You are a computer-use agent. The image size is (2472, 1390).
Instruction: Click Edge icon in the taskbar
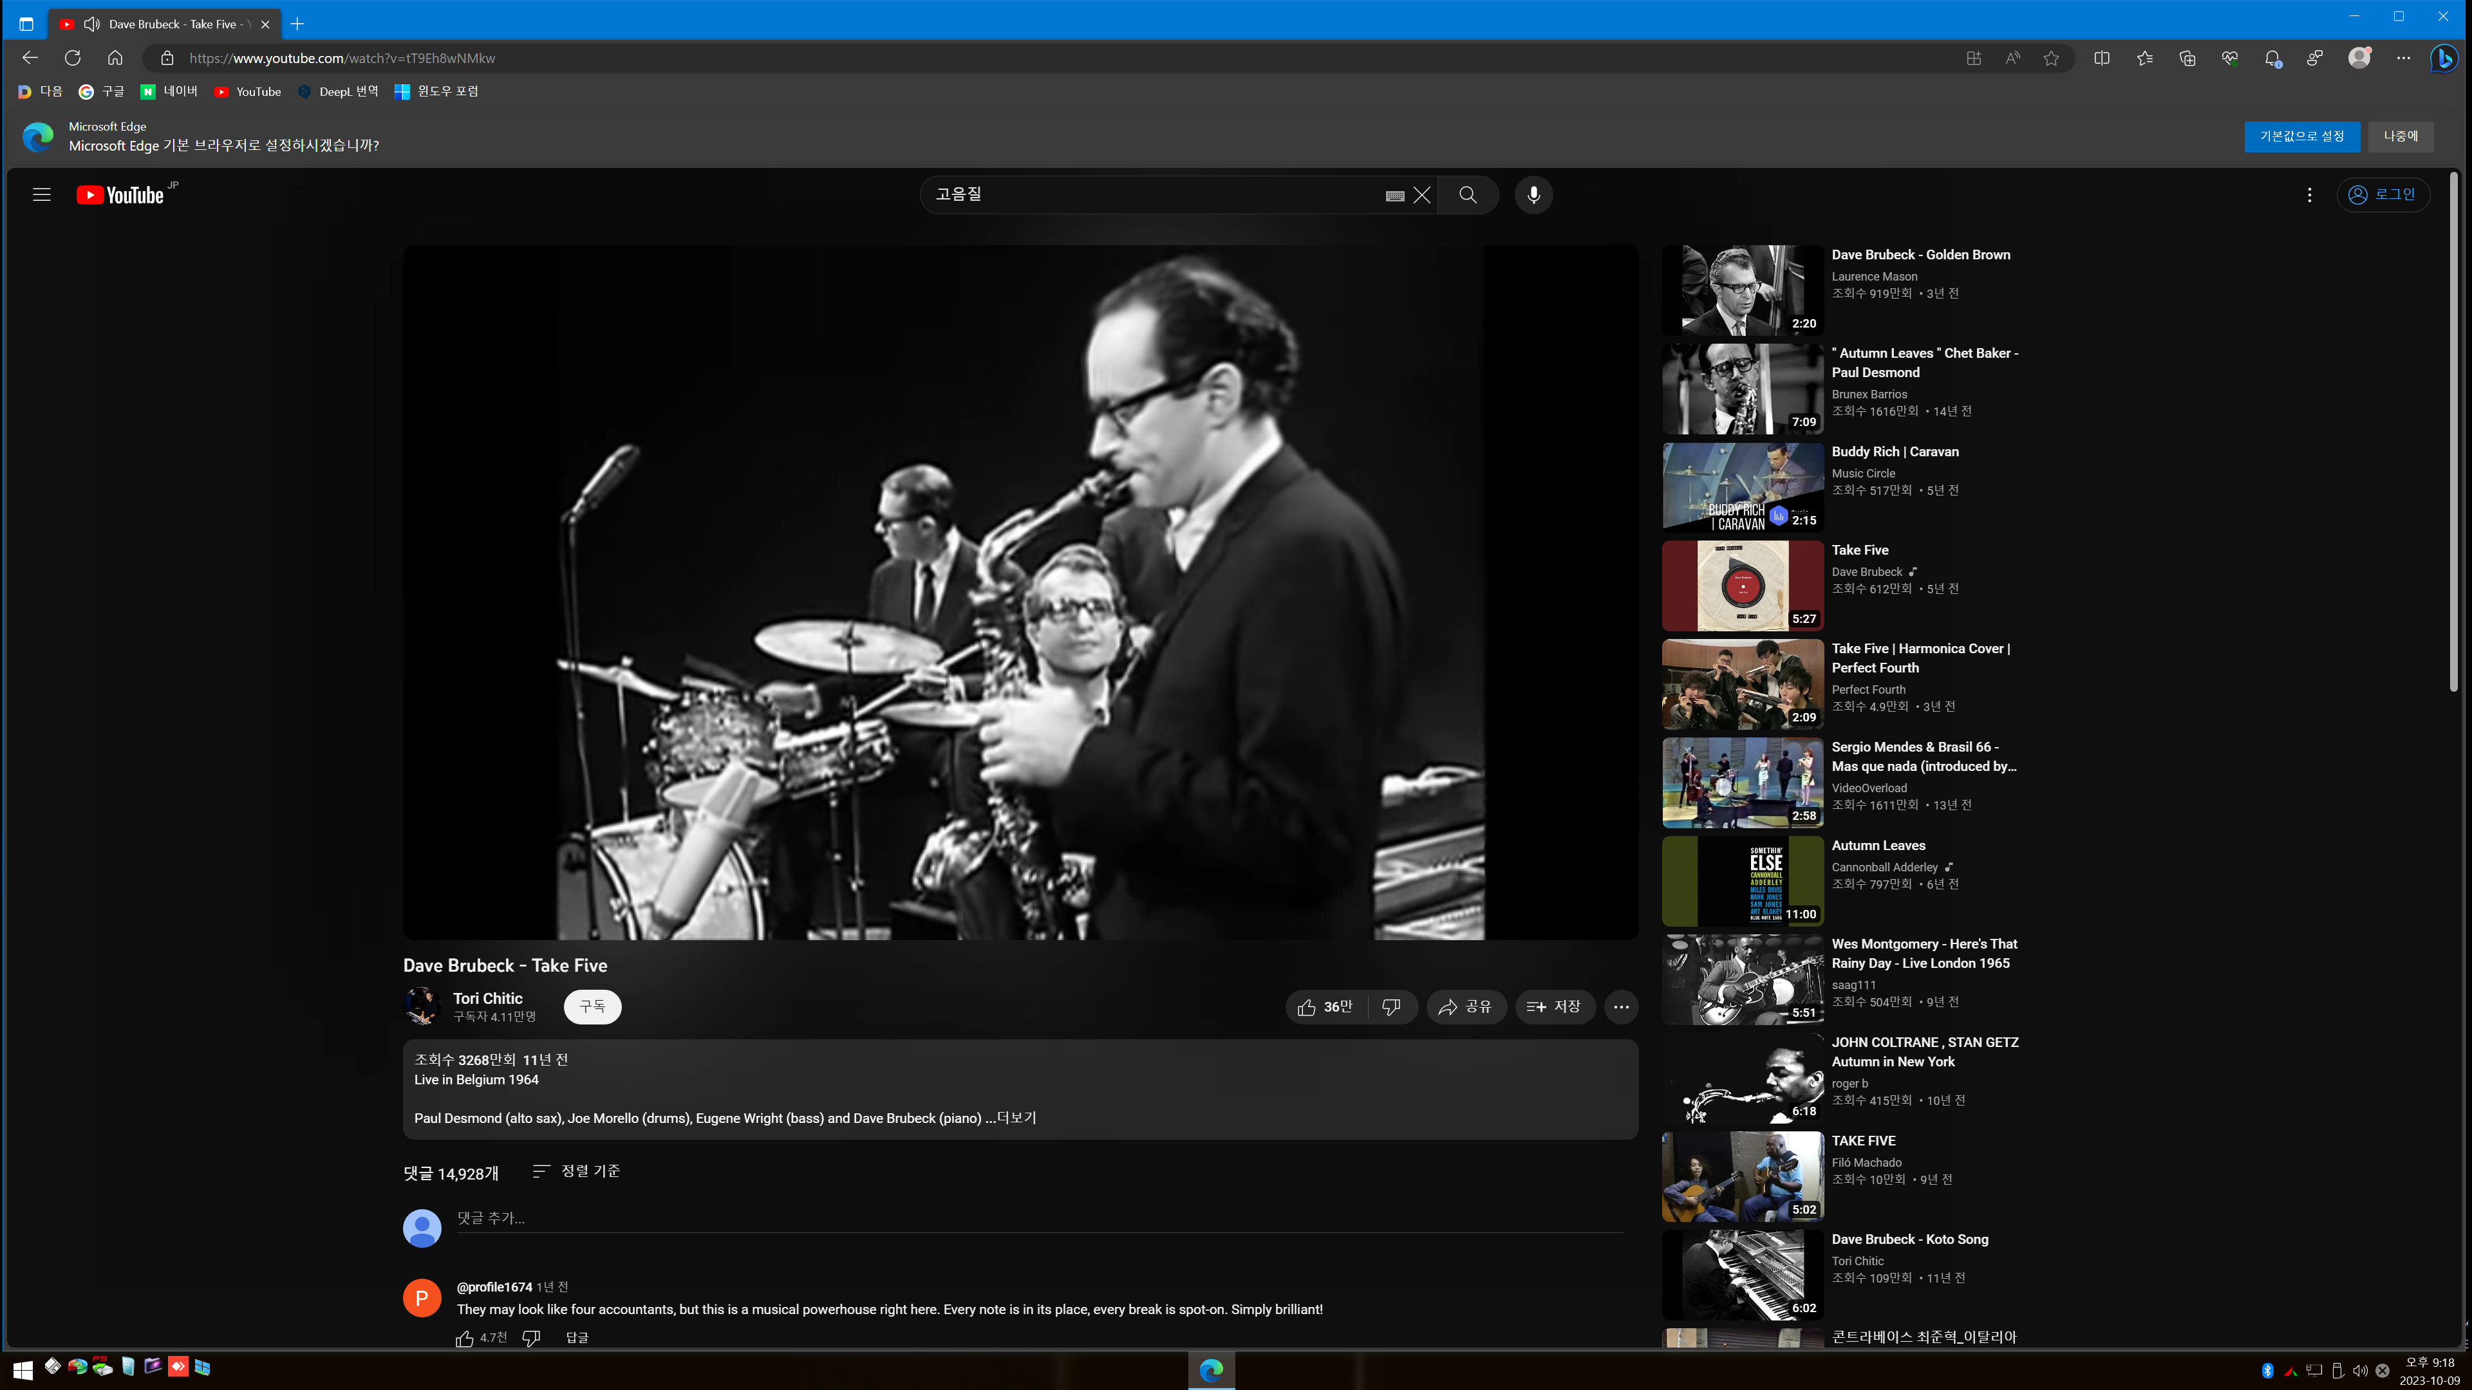(1211, 1370)
